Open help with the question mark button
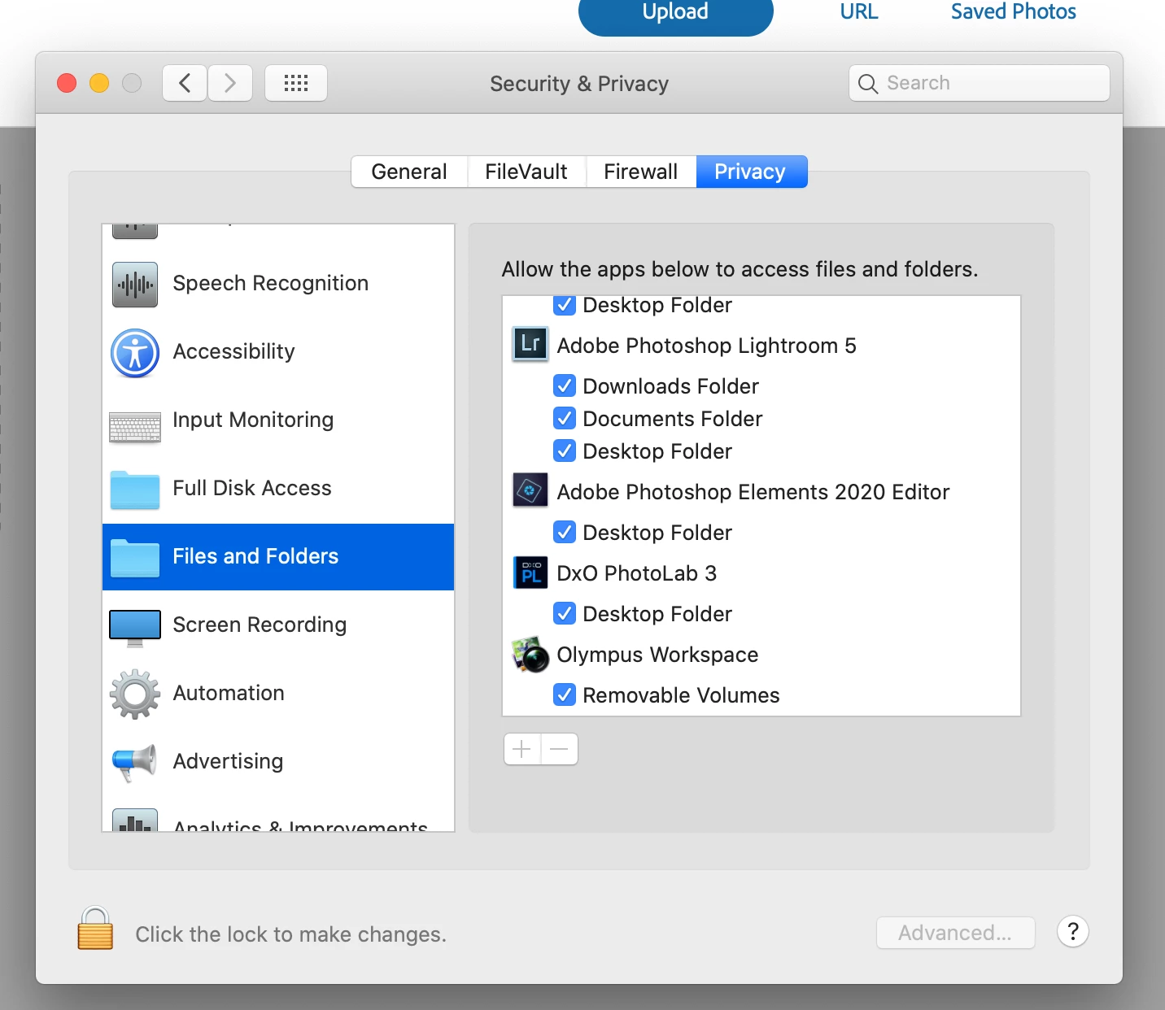The image size is (1165, 1010). click(x=1073, y=931)
